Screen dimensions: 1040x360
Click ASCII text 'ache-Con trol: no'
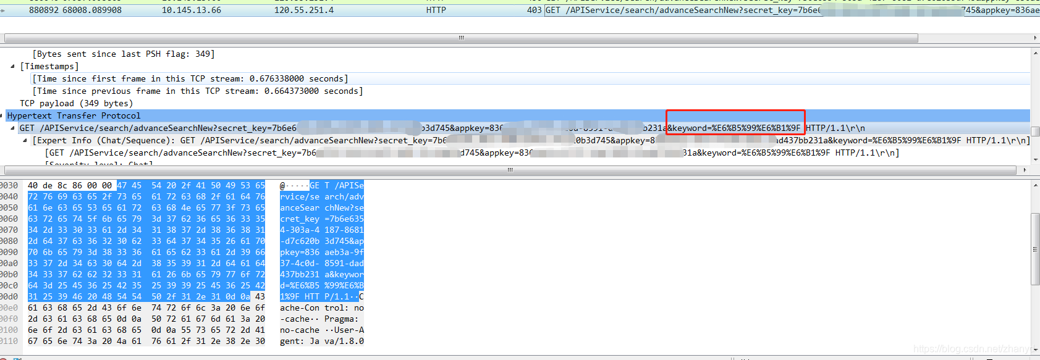click(x=322, y=308)
